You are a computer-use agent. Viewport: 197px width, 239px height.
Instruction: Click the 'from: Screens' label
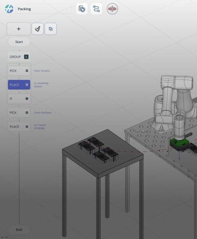coord(42,71)
